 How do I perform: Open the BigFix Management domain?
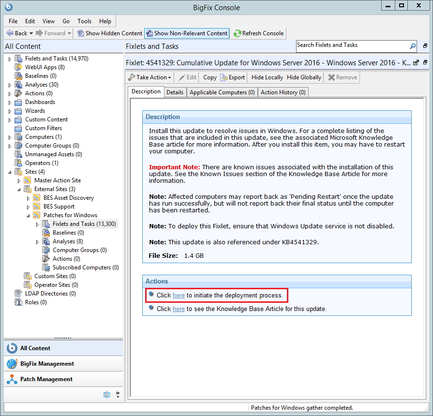63,364
